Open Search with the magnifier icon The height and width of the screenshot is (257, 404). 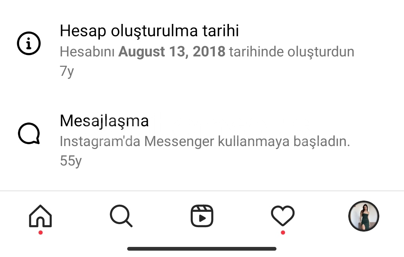tap(121, 216)
